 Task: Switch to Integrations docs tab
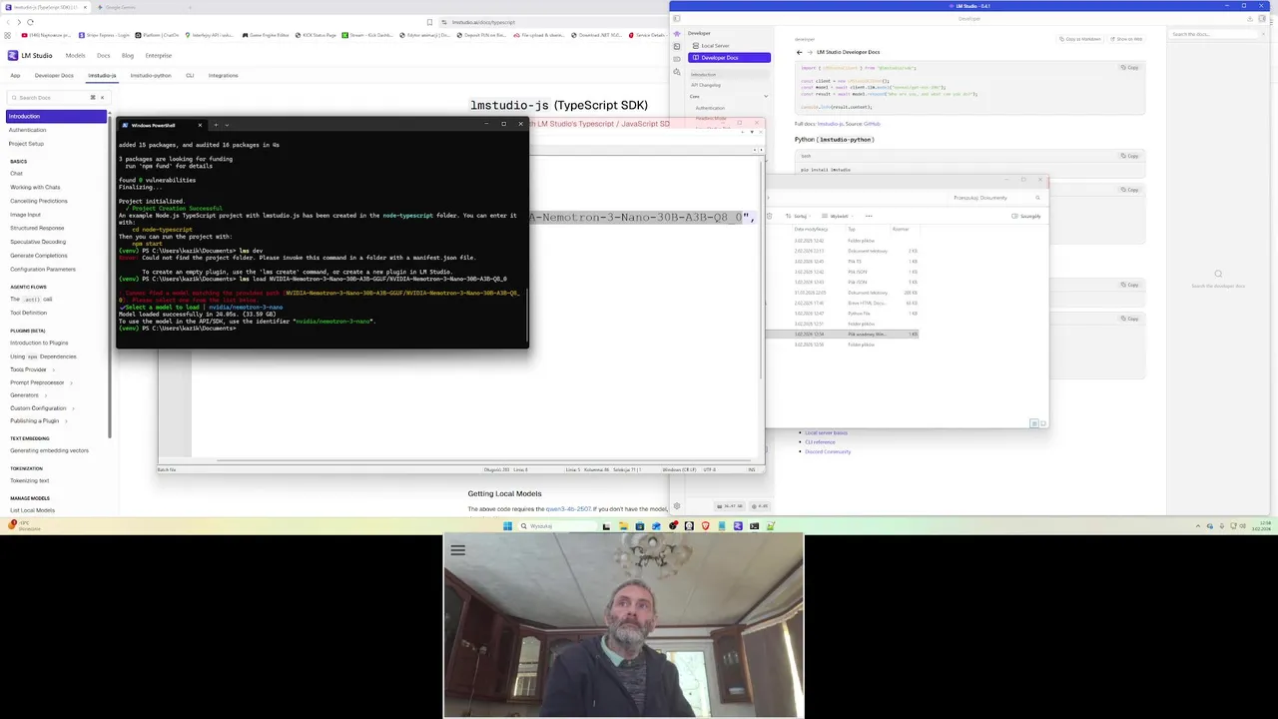(x=223, y=75)
